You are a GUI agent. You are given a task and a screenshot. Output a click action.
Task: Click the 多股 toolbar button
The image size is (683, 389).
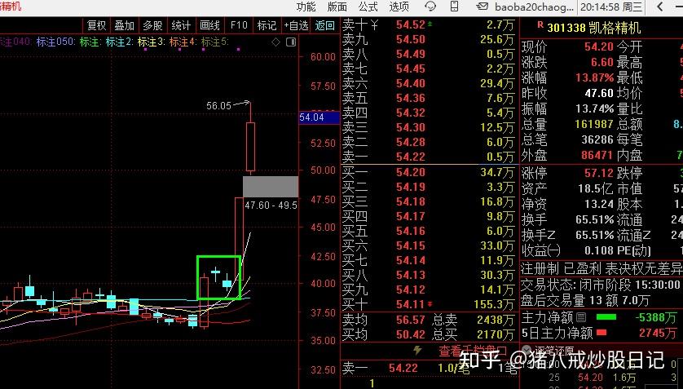[152, 26]
